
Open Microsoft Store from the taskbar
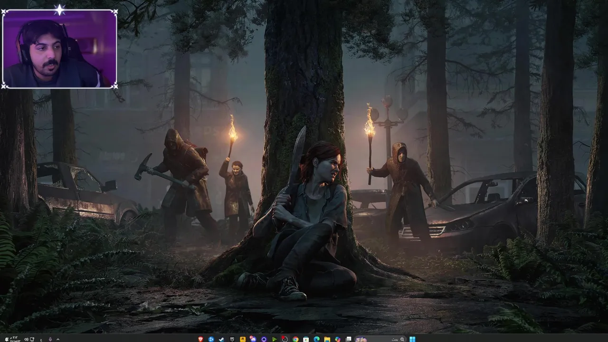(306, 339)
